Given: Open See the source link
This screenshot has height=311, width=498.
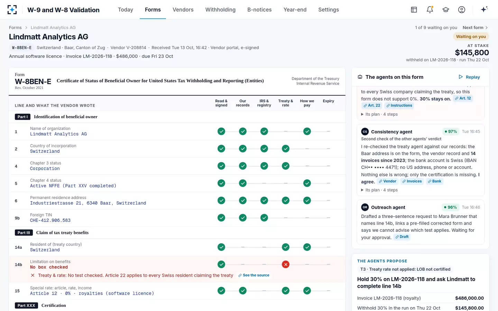Looking at the screenshot, I should click(x=254, y=275).
